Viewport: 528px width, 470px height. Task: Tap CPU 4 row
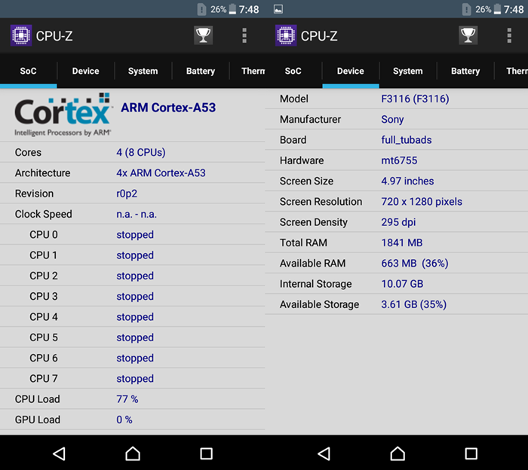point(132,316)
